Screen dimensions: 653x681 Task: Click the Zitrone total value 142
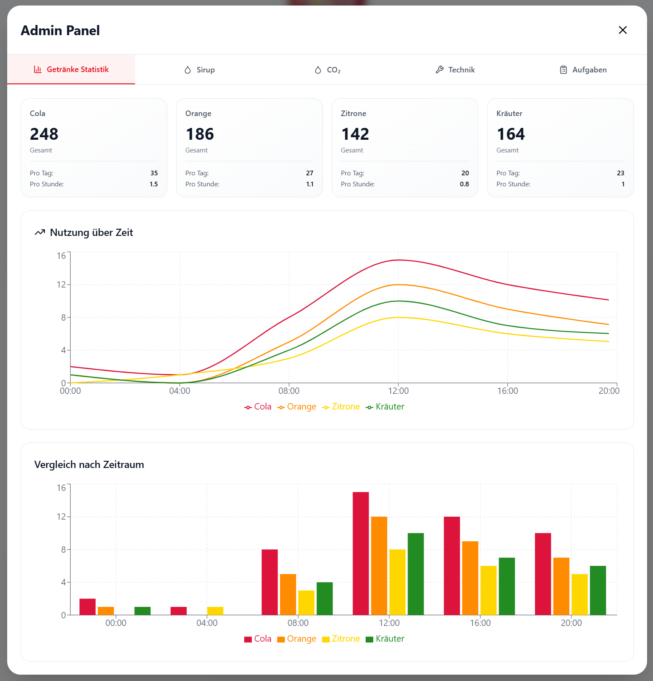point(355,134)
